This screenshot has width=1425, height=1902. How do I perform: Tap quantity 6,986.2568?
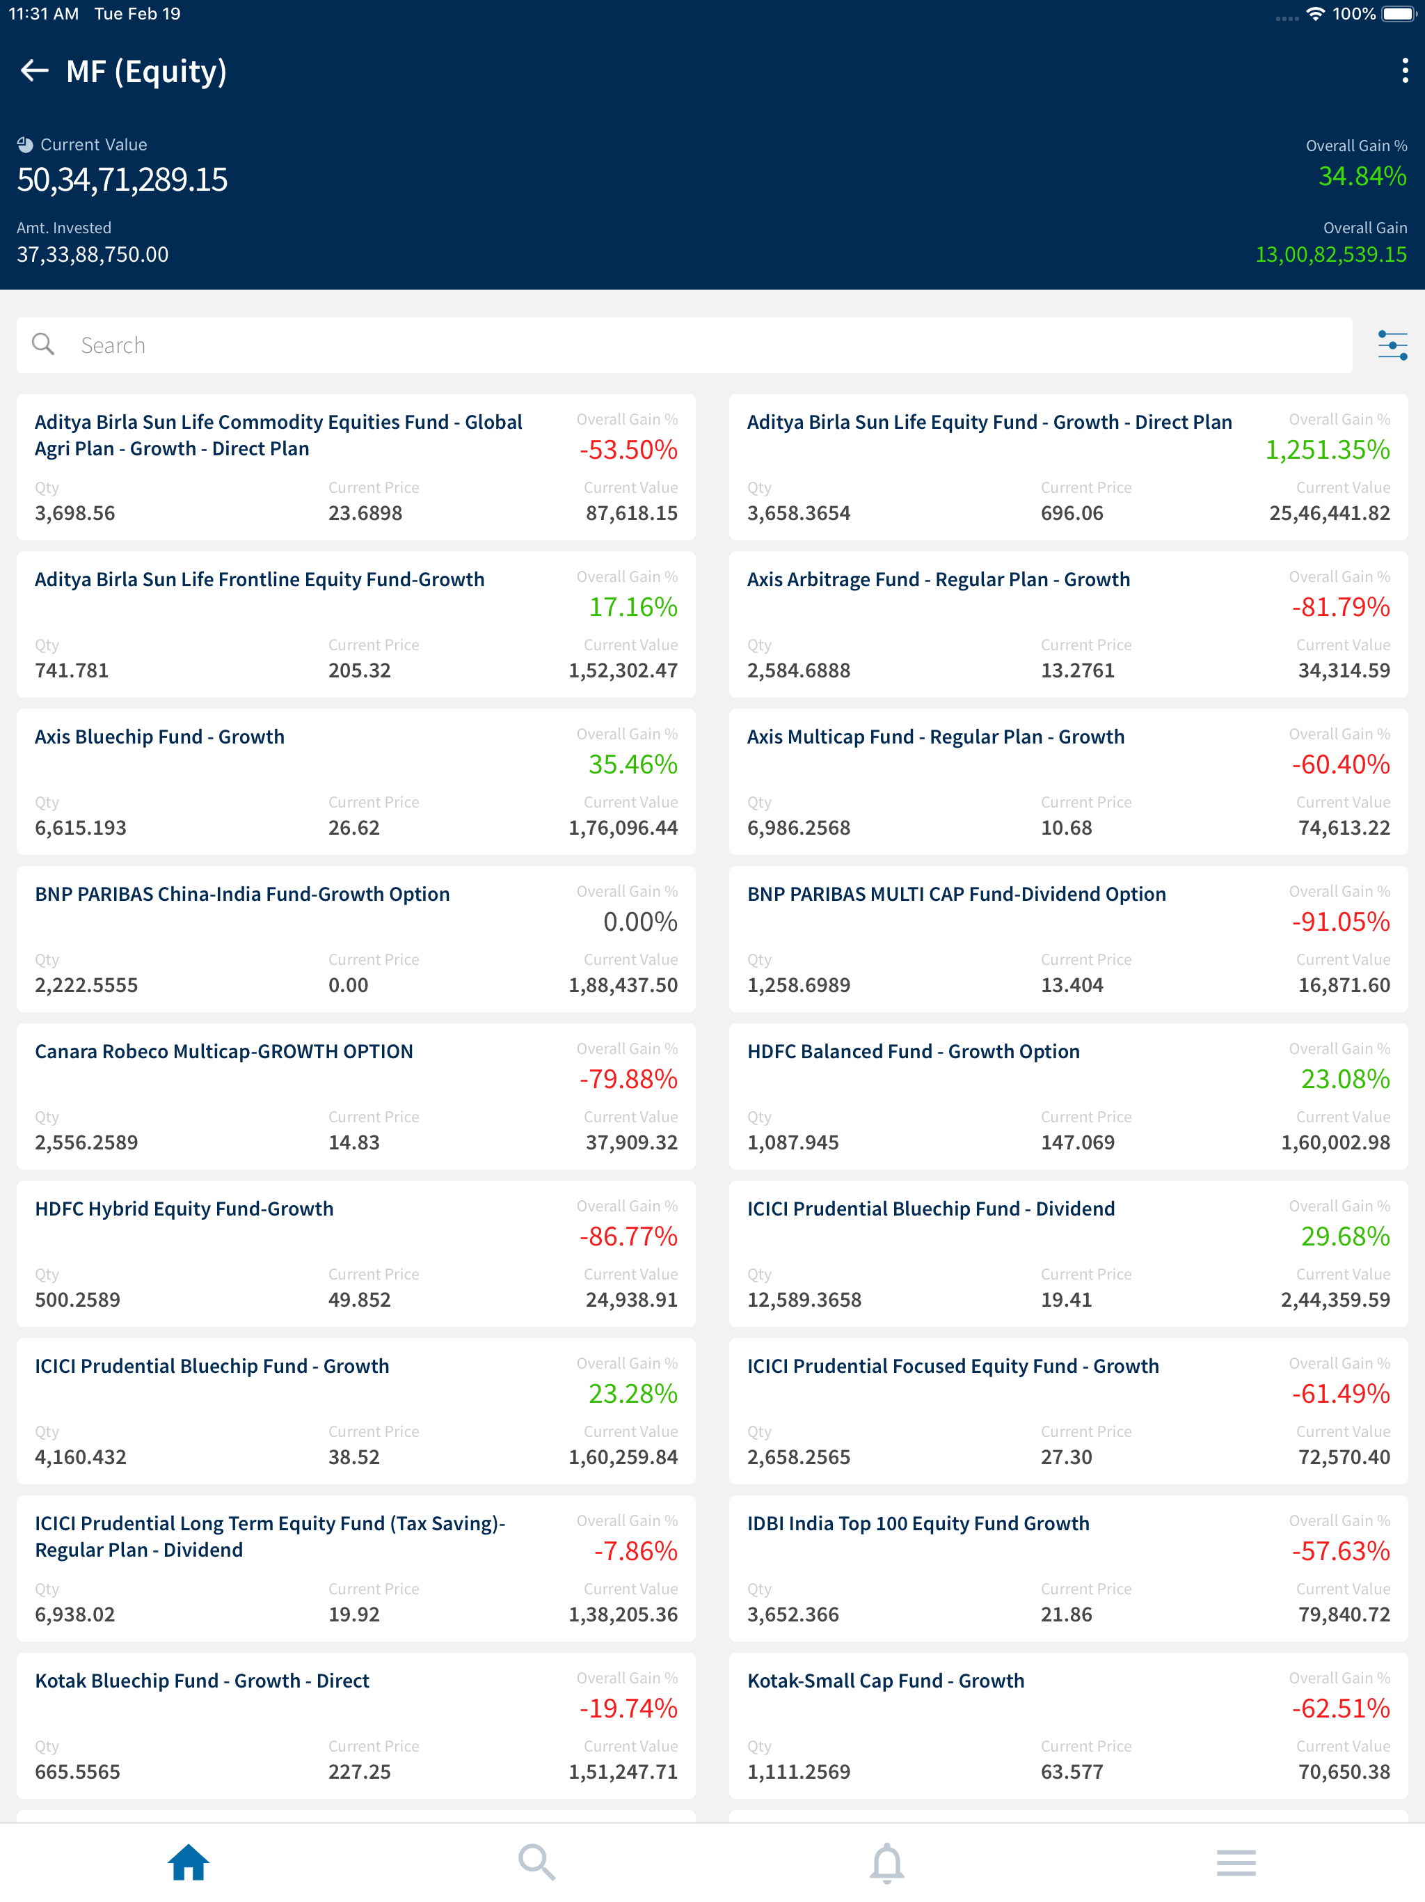[799, 828]
